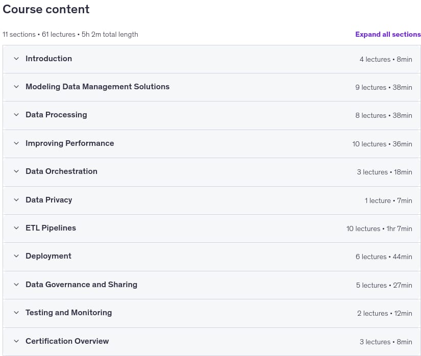Click the '11 sections • 61 lectures' summary text
This screenshot has width=421, height=356.
[x=39, y=34]
